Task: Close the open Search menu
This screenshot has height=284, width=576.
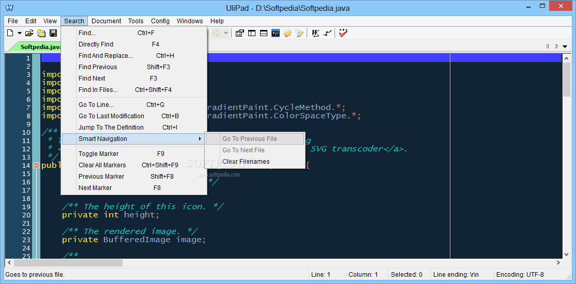Action: point(74,21)
